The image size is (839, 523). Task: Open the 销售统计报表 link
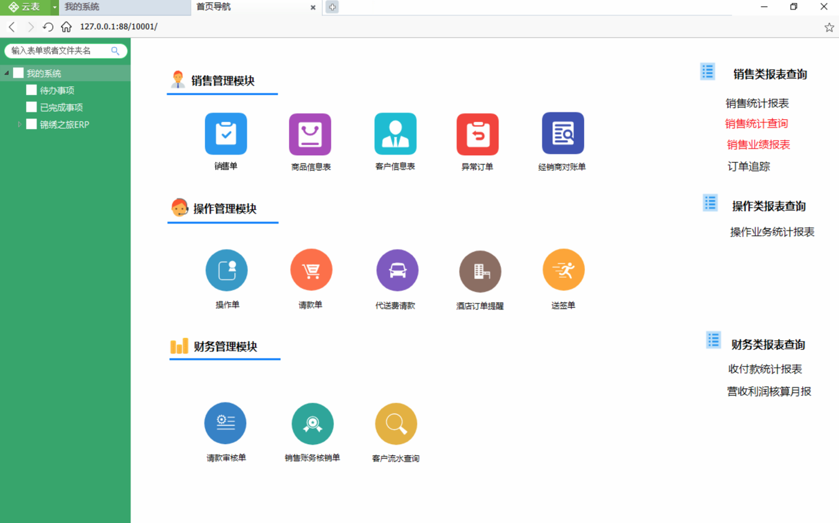tap(757, 104)
